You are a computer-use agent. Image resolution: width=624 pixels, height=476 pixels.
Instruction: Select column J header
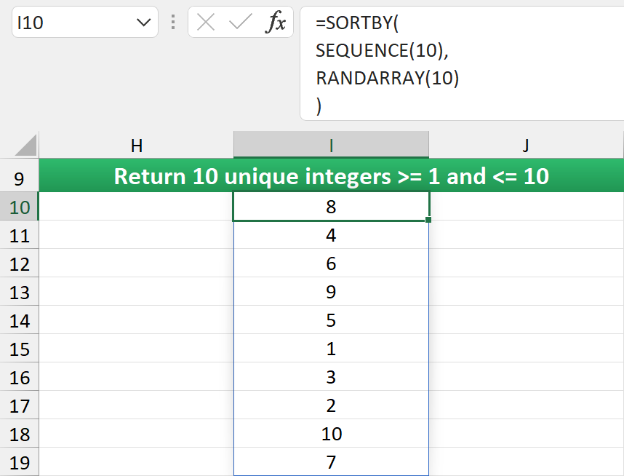pos(526,146)
